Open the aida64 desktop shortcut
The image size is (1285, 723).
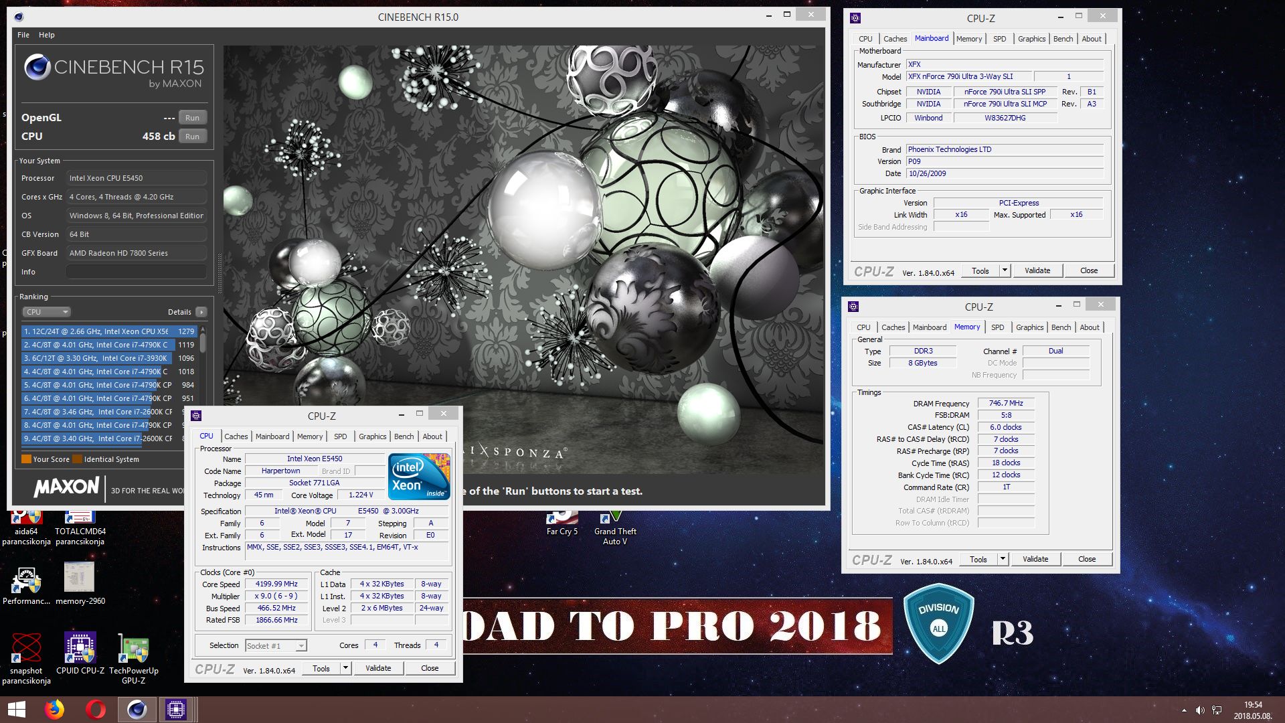27,528
